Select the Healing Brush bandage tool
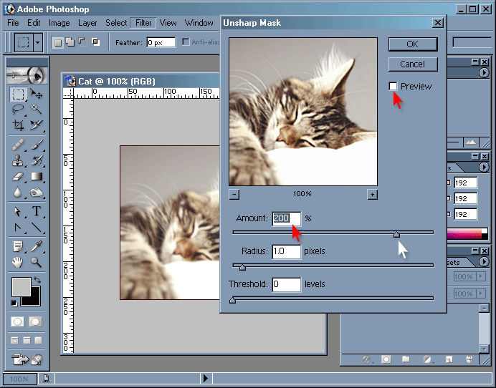The height and width of the screenshot is (388, 496). [18, 145]
